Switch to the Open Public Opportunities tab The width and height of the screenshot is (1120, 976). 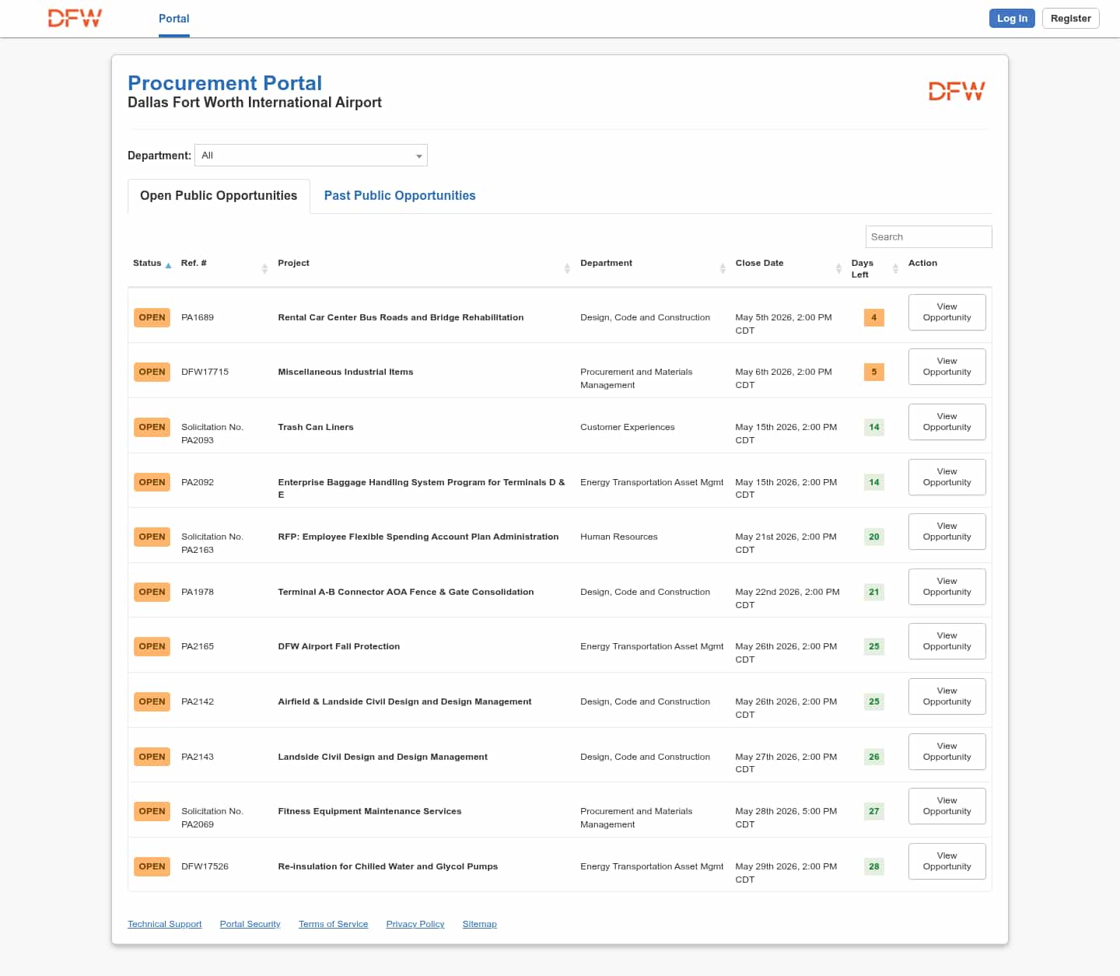[219, 196]
